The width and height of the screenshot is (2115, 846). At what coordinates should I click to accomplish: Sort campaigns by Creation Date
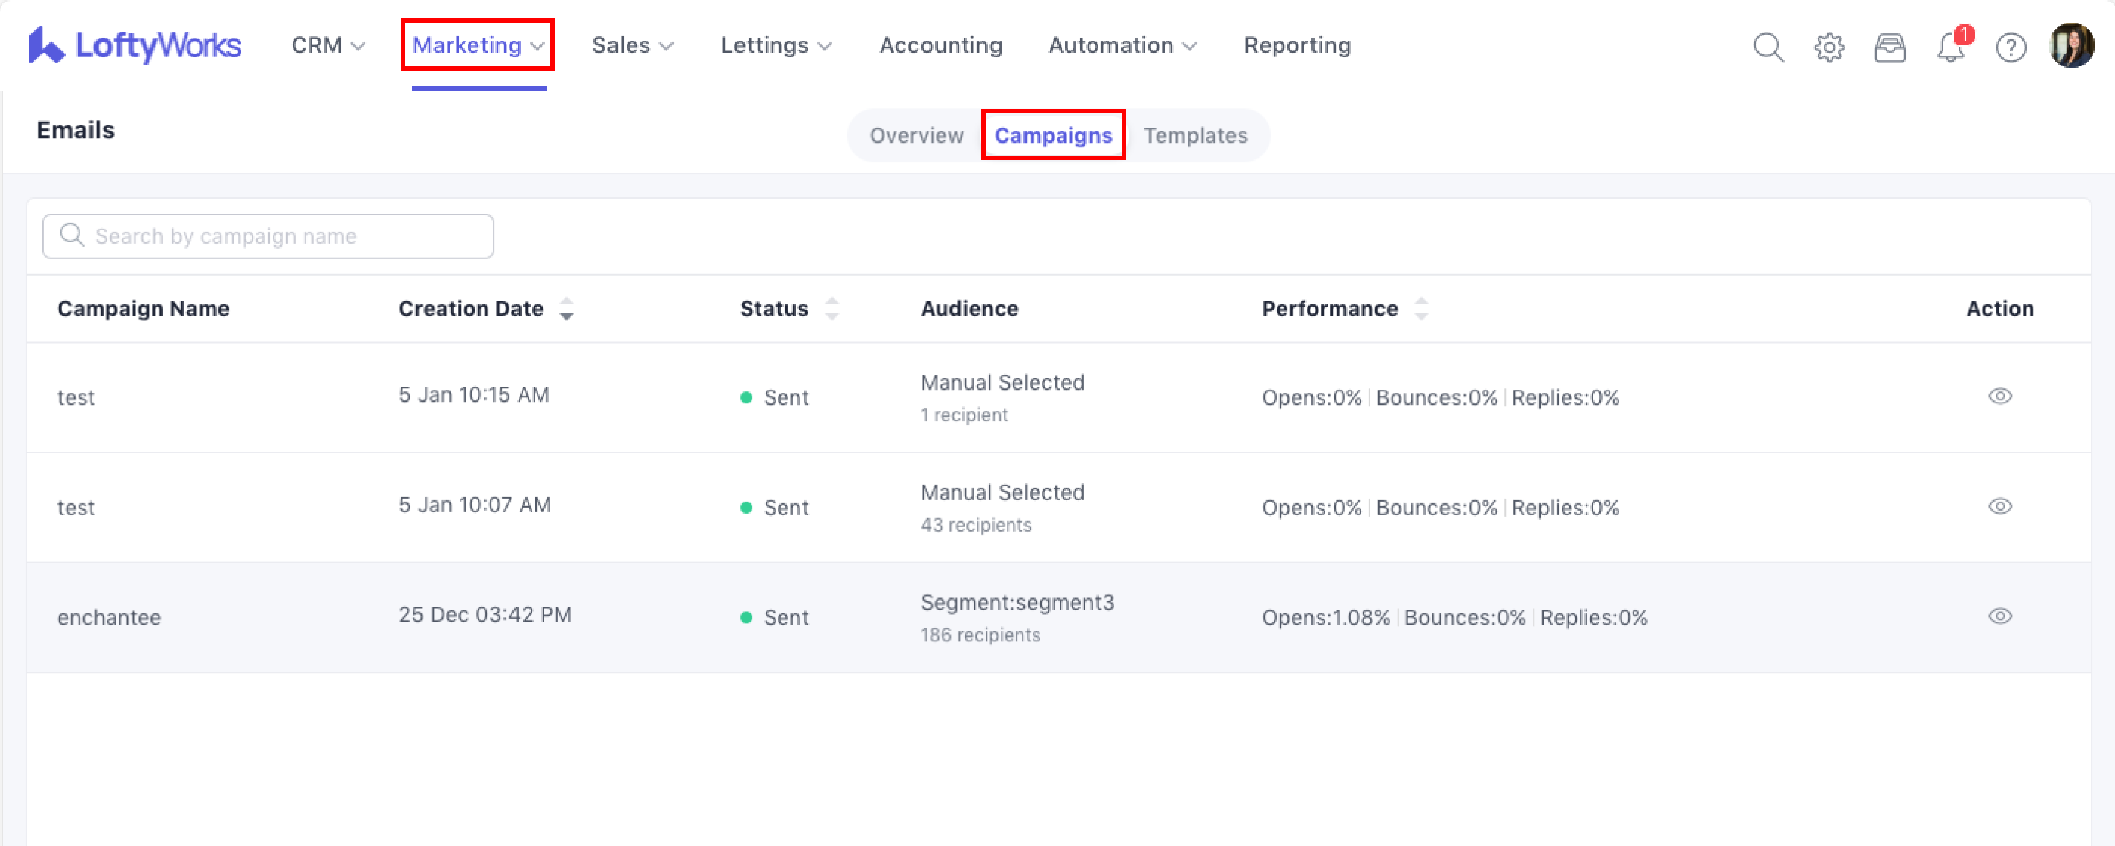[566, 310]
